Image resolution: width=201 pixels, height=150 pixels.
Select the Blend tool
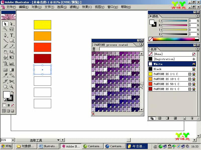tap(12, 75)
